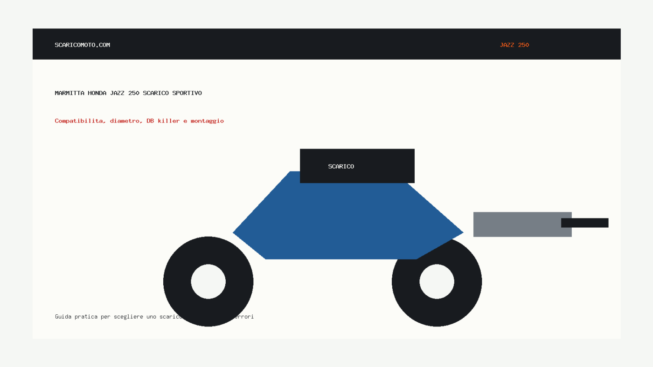Open the JAZZ 250 header link
Viewport: 653px width, 367px height.
click(514, 45)
